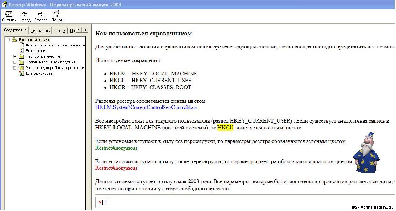Select the Реестр Windows open-folder icon
This screenshot has width=396, height=211.
coord(14,40)
